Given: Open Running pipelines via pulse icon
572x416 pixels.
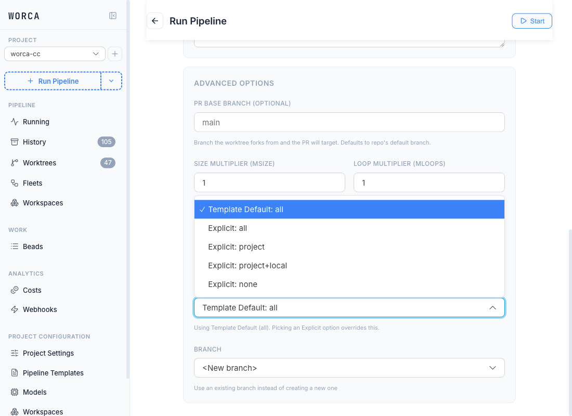Looking at the screenshot, I should (15, 122).
